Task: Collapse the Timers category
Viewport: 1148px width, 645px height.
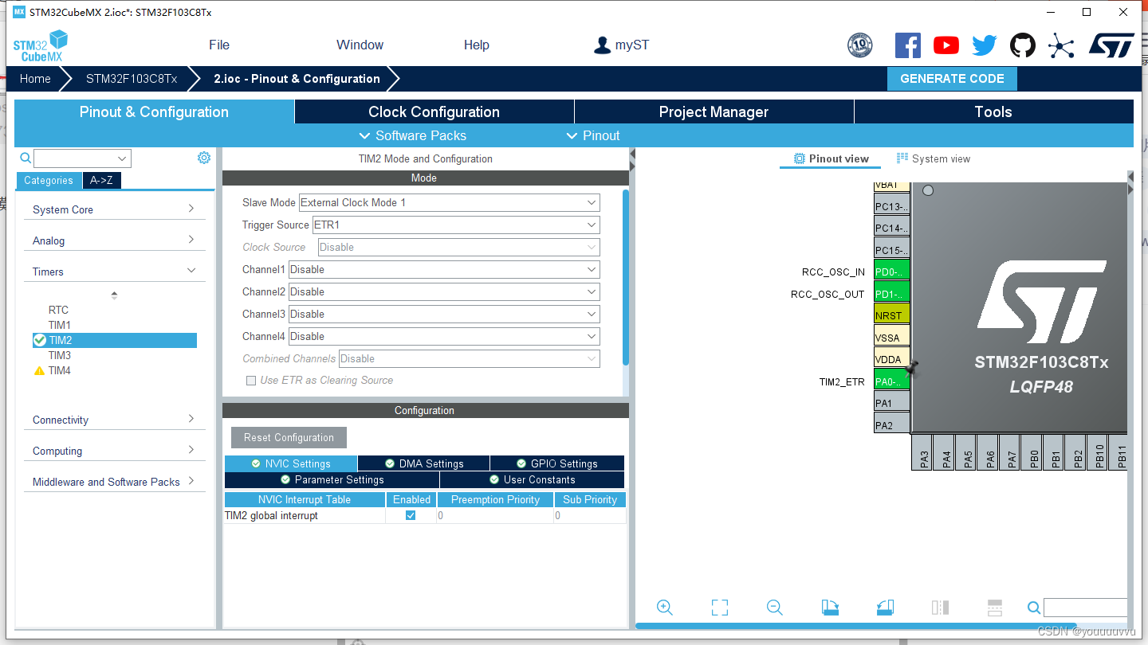Action: click(x=114, y=272)
